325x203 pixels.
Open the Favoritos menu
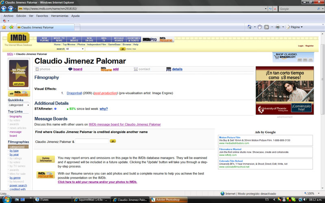(42, 16)
